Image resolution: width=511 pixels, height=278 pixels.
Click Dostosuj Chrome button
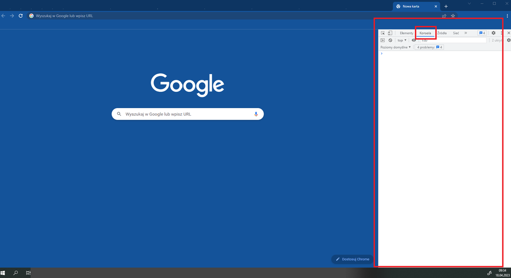(x=352, y=259)
